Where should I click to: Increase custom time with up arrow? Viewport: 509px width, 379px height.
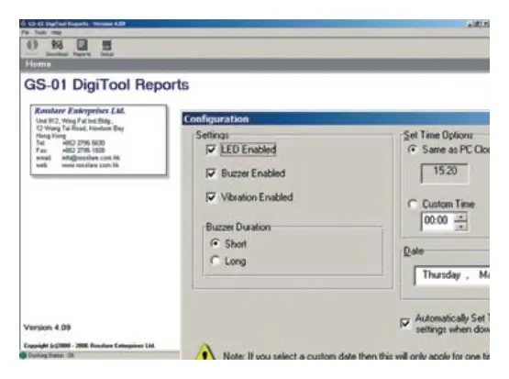pyautogui.click(x=460, y=217)
